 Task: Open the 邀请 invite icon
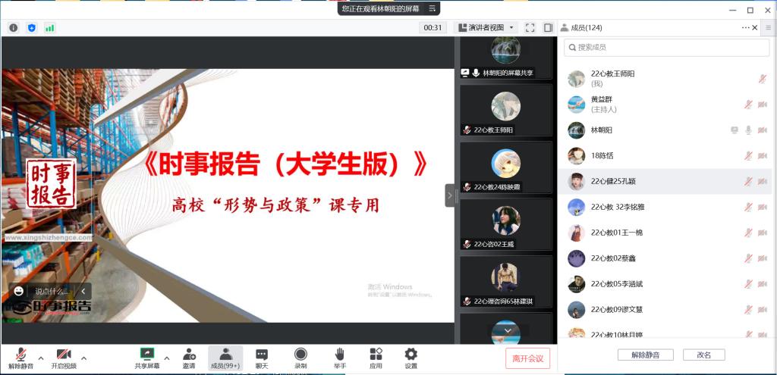188,358
